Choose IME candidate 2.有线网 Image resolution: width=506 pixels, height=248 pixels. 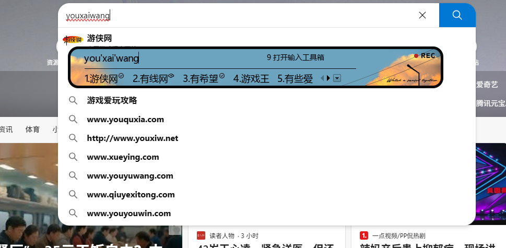coord(154,78)
